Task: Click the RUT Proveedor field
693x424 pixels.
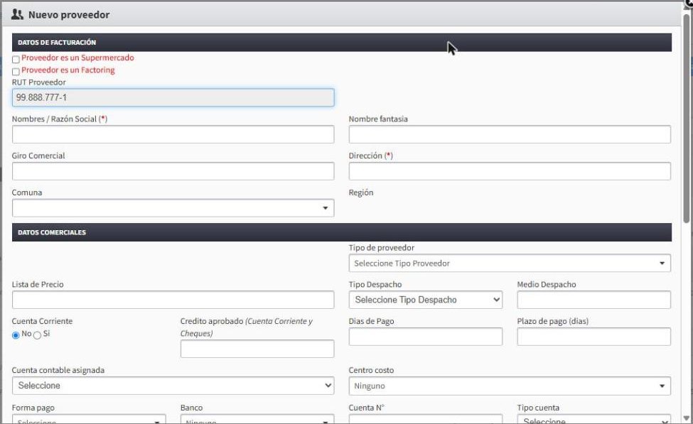Action: (173, 97)
